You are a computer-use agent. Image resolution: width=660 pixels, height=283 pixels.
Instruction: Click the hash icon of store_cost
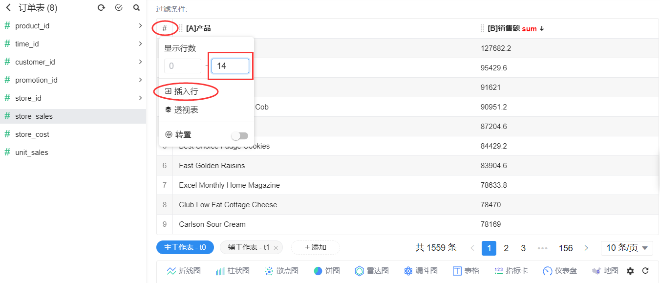click(7, 134)
